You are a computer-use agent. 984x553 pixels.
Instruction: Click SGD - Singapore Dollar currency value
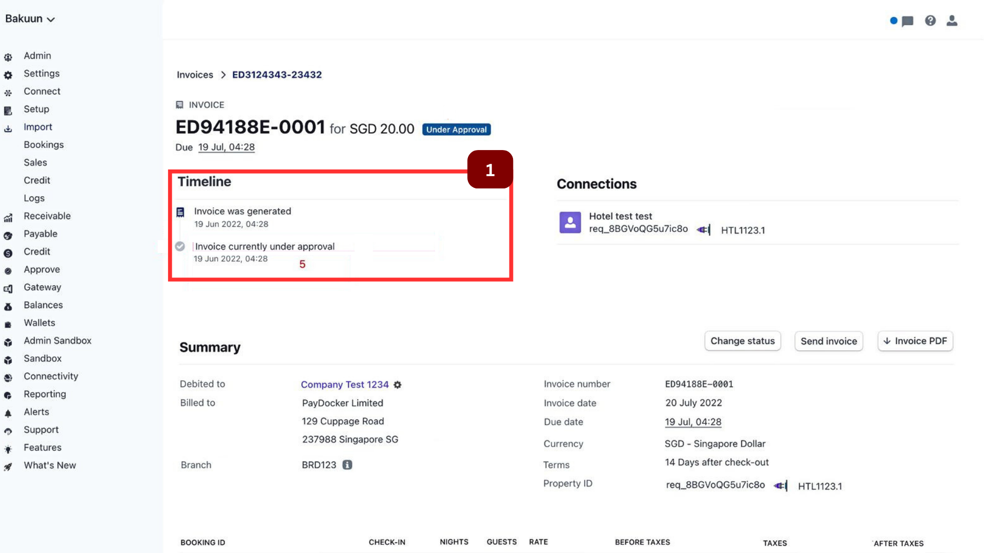pyautogui.click(x=715, y=444)
